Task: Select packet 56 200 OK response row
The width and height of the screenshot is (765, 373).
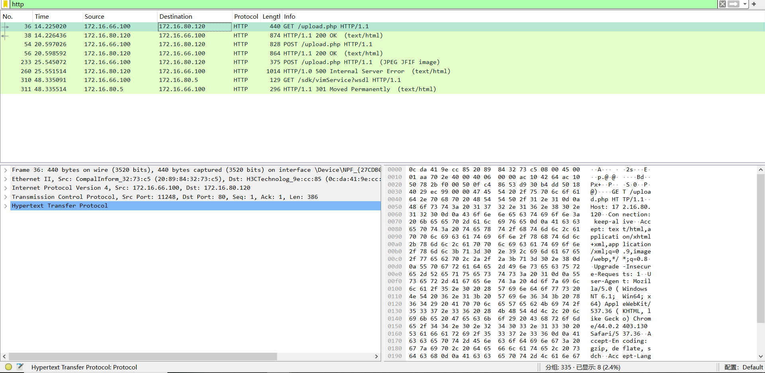Action: pyautogui.click(x=383, y=53)
